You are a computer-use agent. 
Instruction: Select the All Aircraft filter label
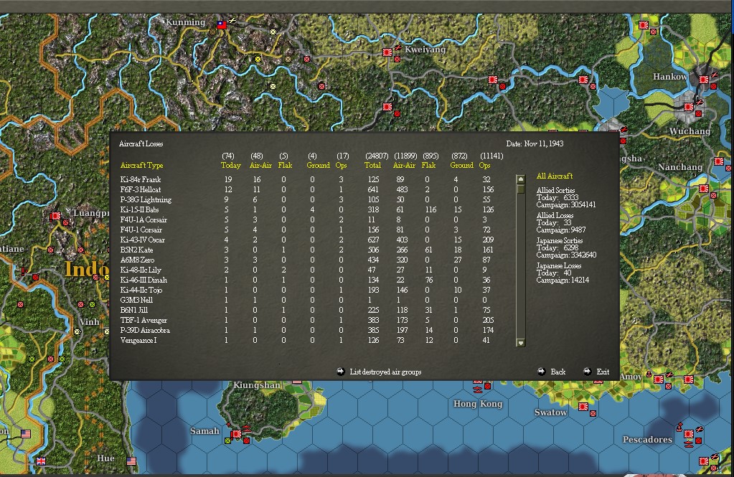(554, 176)
